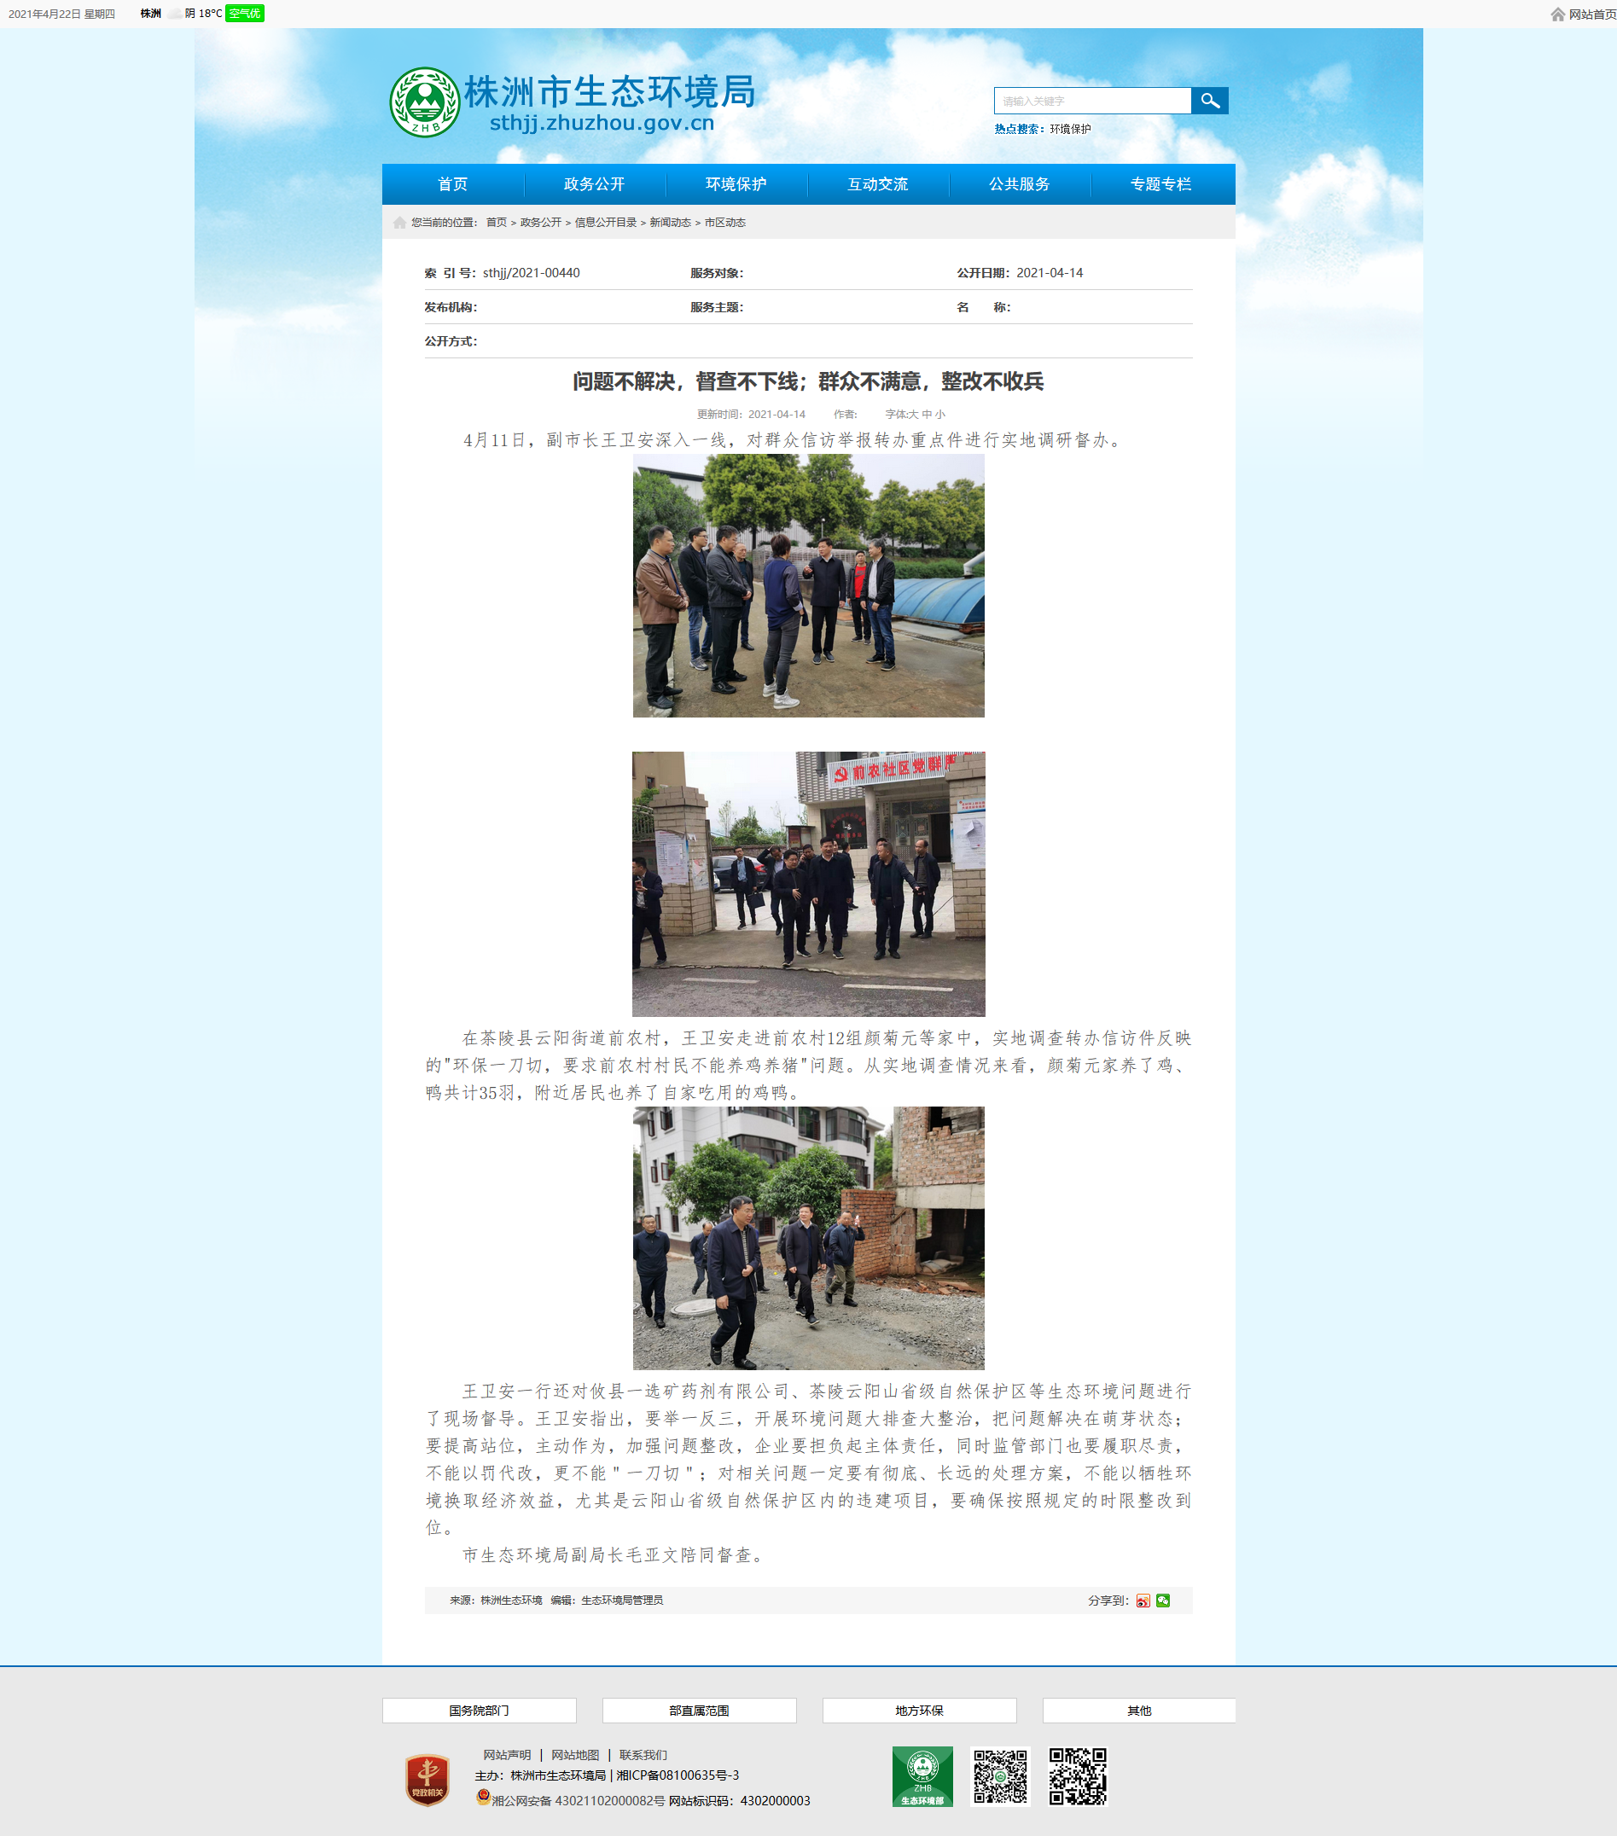1617x1836 pixels.
Task: Expand the 地方环保 links dropdown
Action: pyautogui.click(x=919, y=1711)
